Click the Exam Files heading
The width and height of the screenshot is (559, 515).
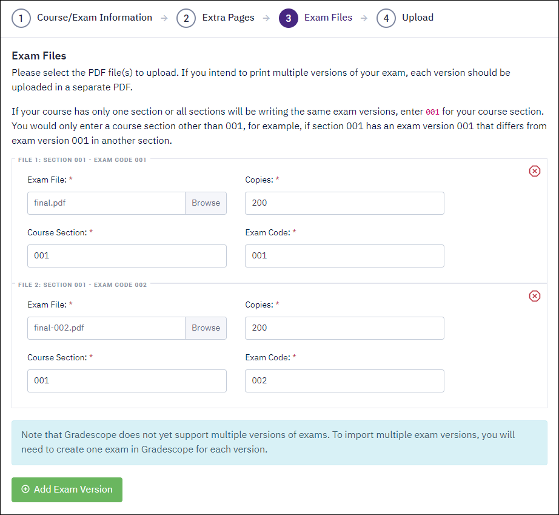tap(39, 56)
